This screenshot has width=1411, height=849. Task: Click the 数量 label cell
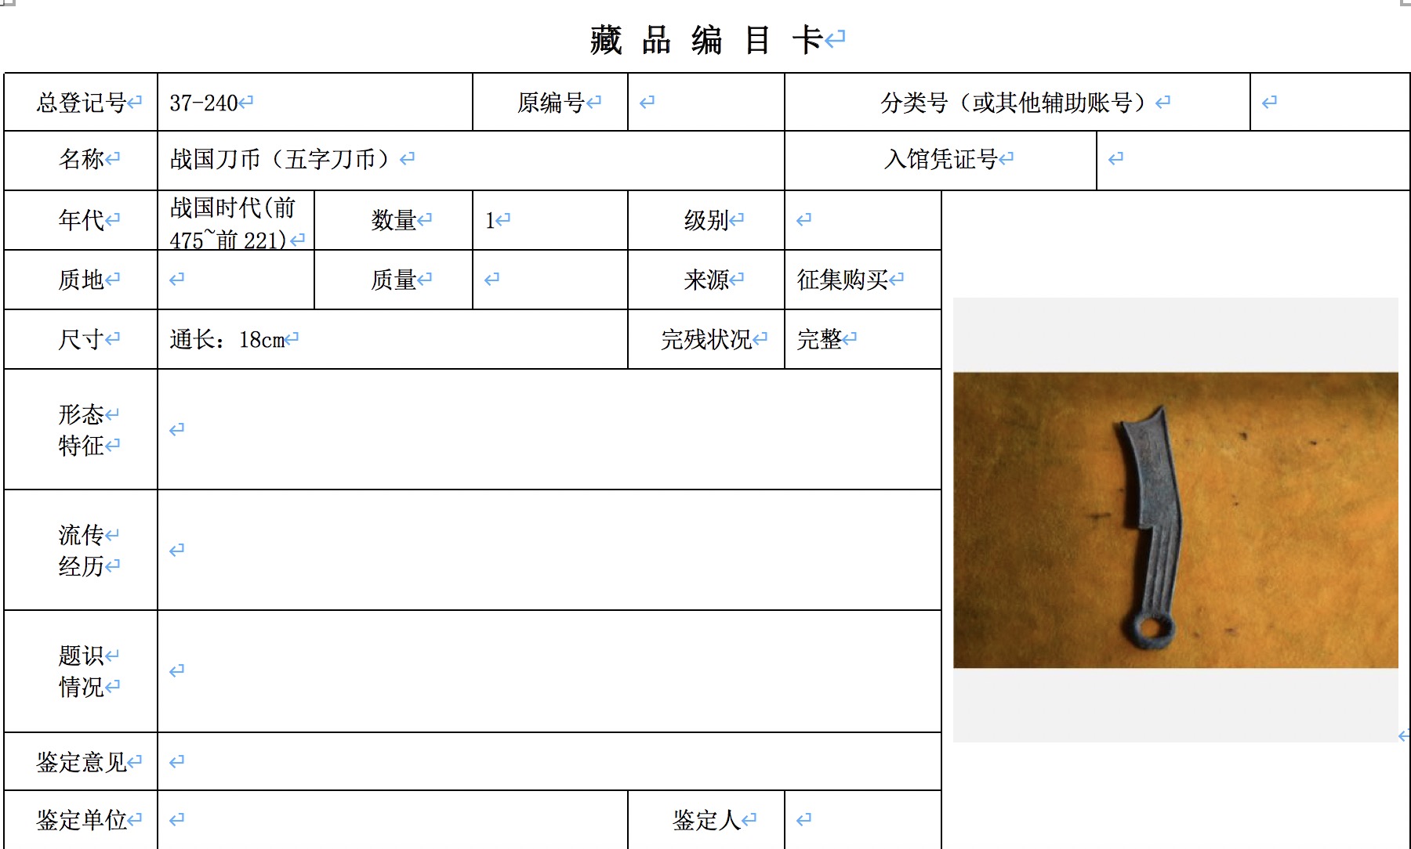(394, 220)
